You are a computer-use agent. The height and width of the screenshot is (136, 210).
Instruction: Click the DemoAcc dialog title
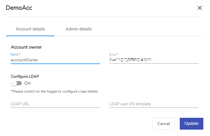click(x=19, y=8)
